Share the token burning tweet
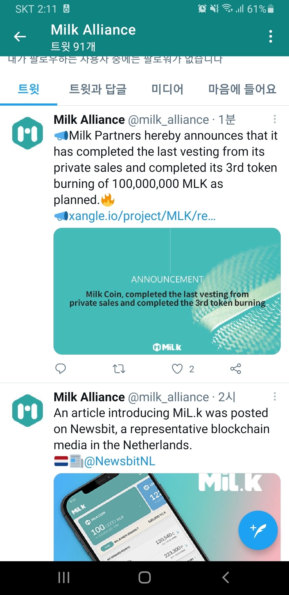This screenshot has height=595, width=289. click(x=235, y=369)
